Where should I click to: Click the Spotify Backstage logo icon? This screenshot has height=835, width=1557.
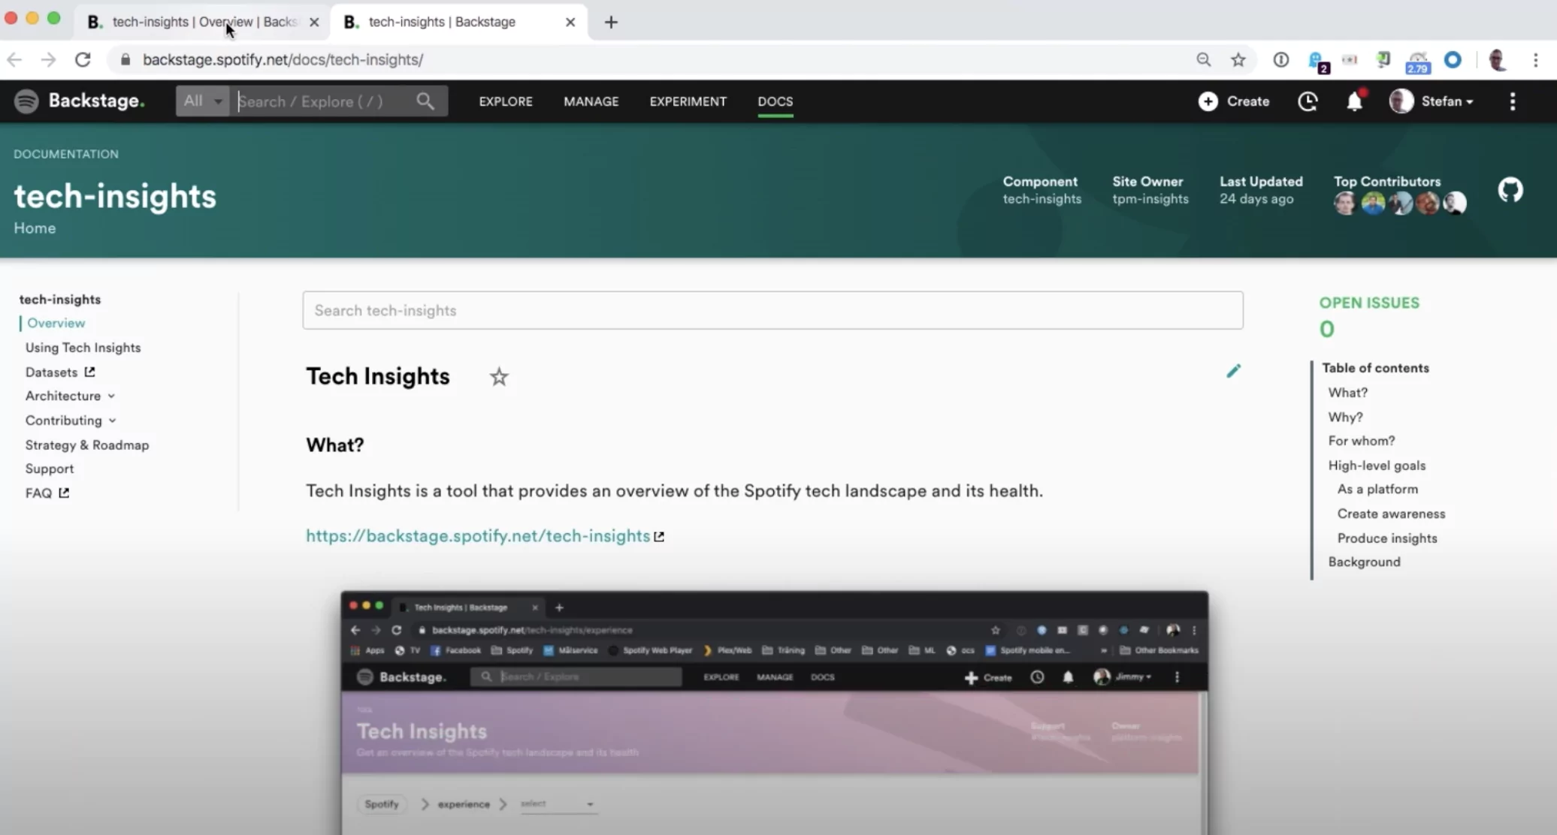point(26,101)
